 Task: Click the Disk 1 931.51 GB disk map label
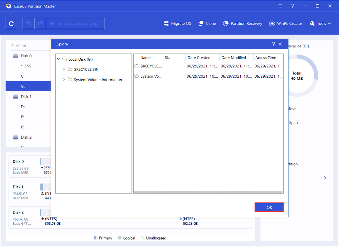click(21, 192)
